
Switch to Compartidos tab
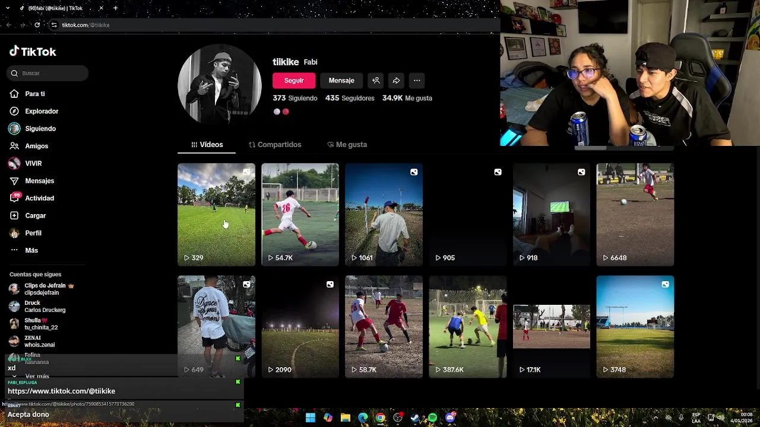275,145
